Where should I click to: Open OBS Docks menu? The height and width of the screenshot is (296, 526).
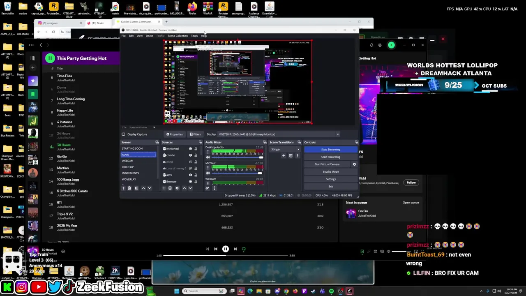150,36
